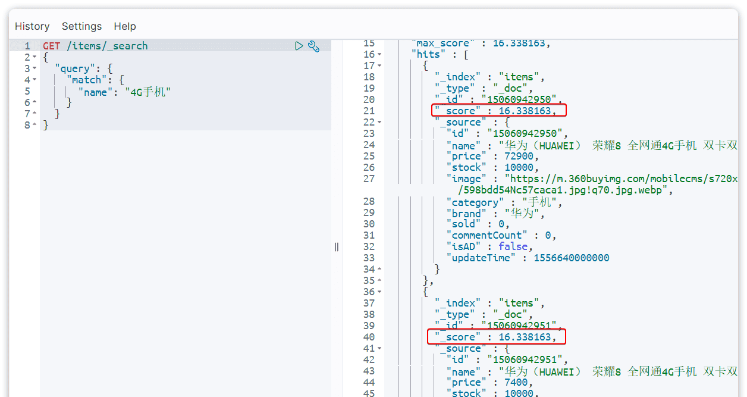The width and height of the screenshot is (747, 397).
Task: Open the wrench actions menu icon
Action: point(314,46)
